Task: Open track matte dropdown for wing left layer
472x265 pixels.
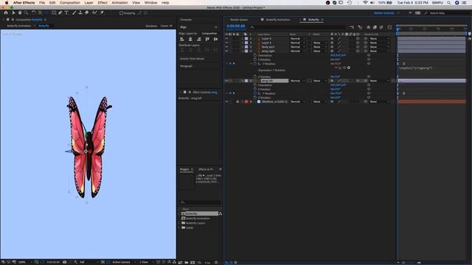Action: pos(320,81)
